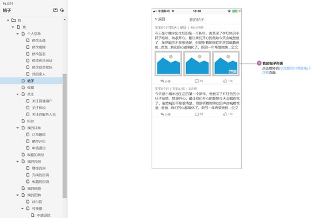Click the thumbs-up icon under second post

225,114
